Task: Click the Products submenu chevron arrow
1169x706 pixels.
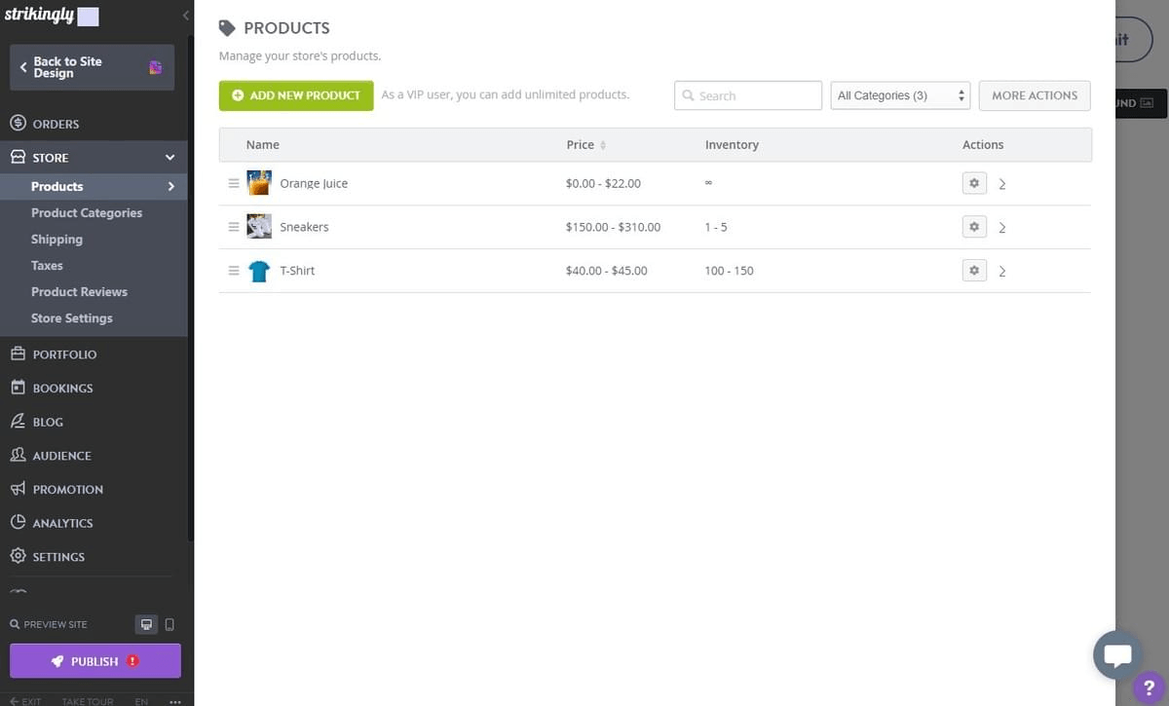Action: click(x=171, y=186)
